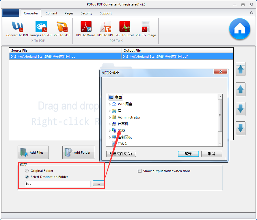Open the PDF To Image converter

tap(146, 29)
